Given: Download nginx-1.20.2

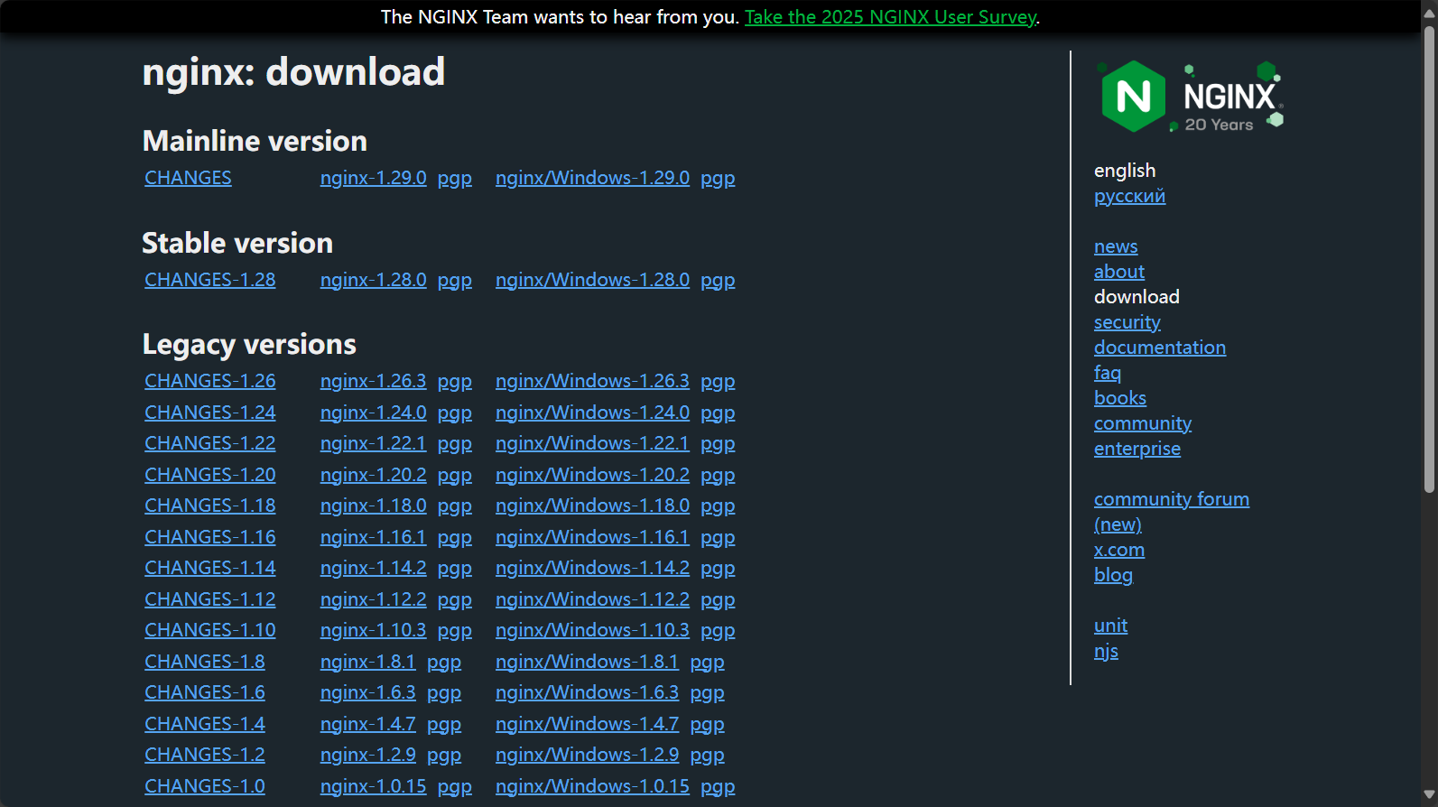Looking at the screenshot, I should (373, 475).
